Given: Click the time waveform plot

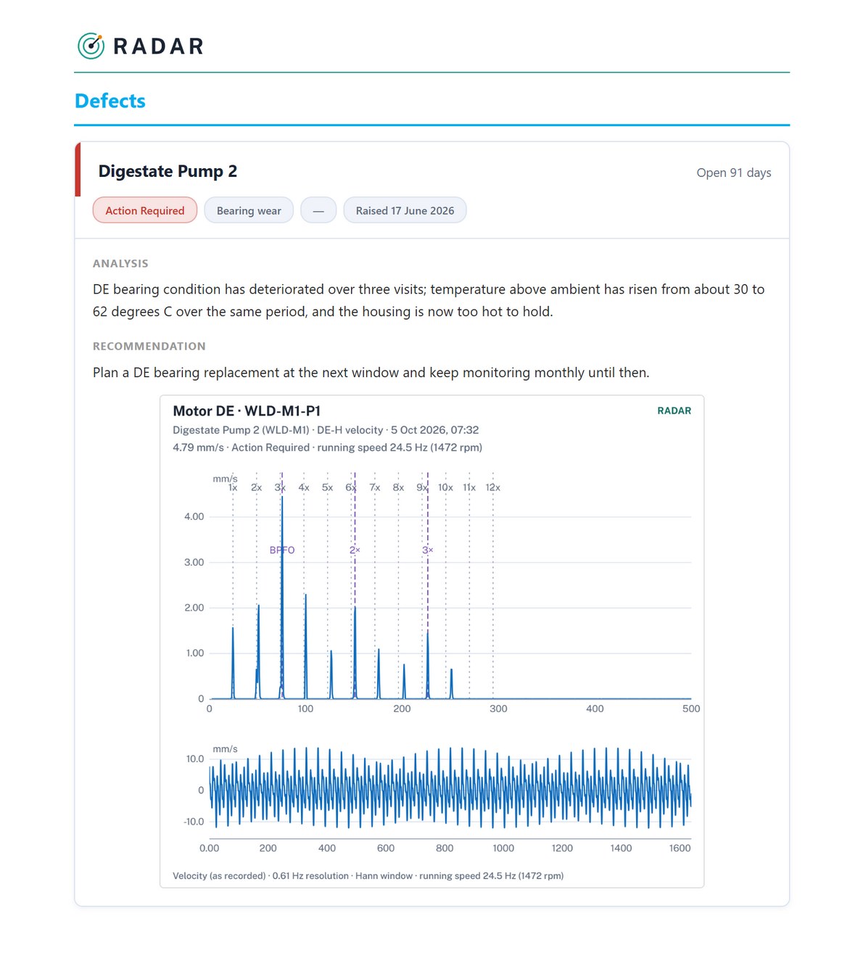Looking at the screenshot, I should [x=450, y=788].
